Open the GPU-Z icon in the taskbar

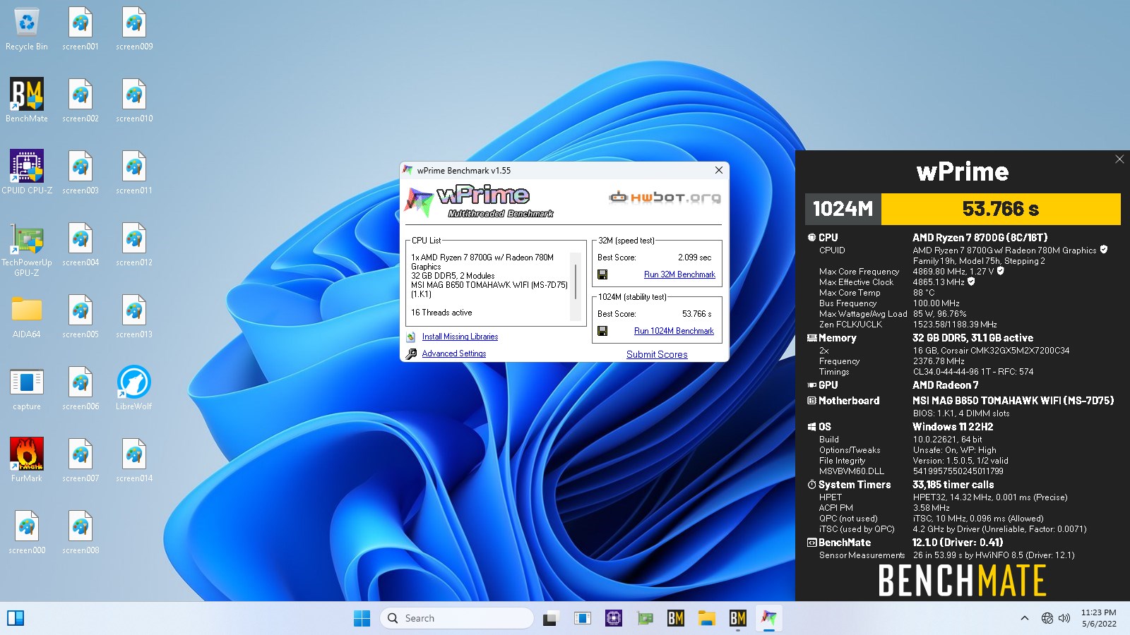coord(644,618)
